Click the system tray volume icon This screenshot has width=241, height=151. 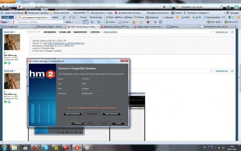click(219, 148)
